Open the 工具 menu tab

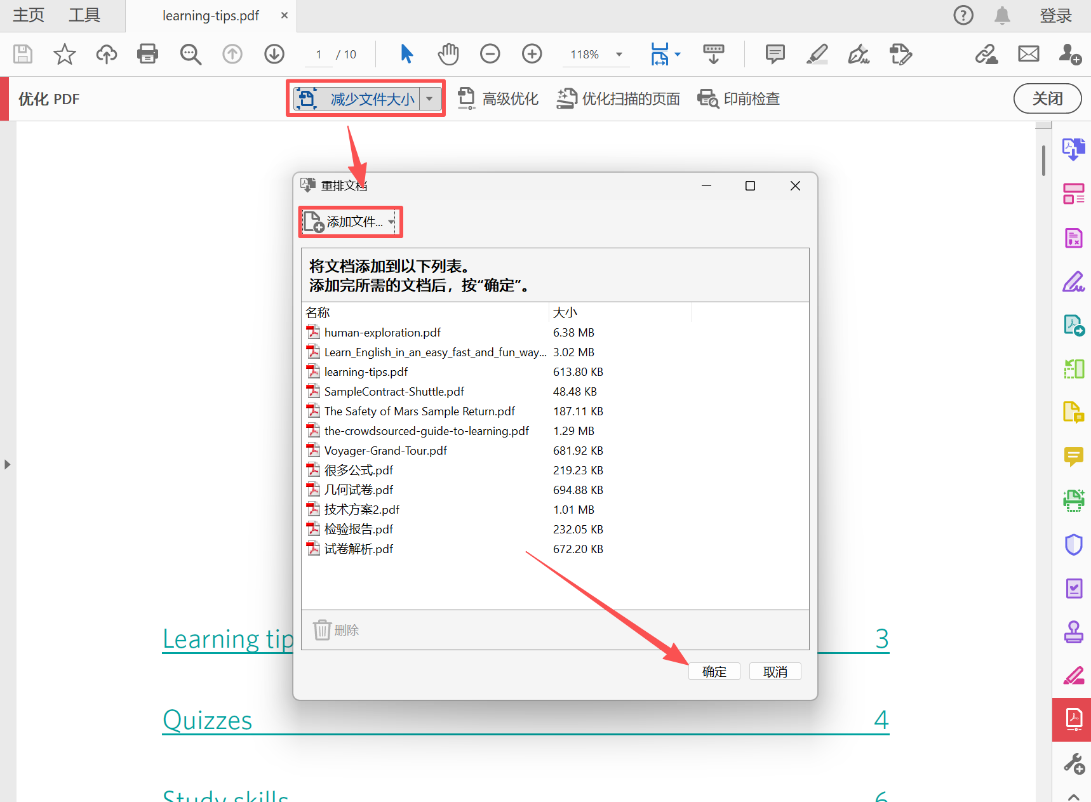tap(84, 15)
